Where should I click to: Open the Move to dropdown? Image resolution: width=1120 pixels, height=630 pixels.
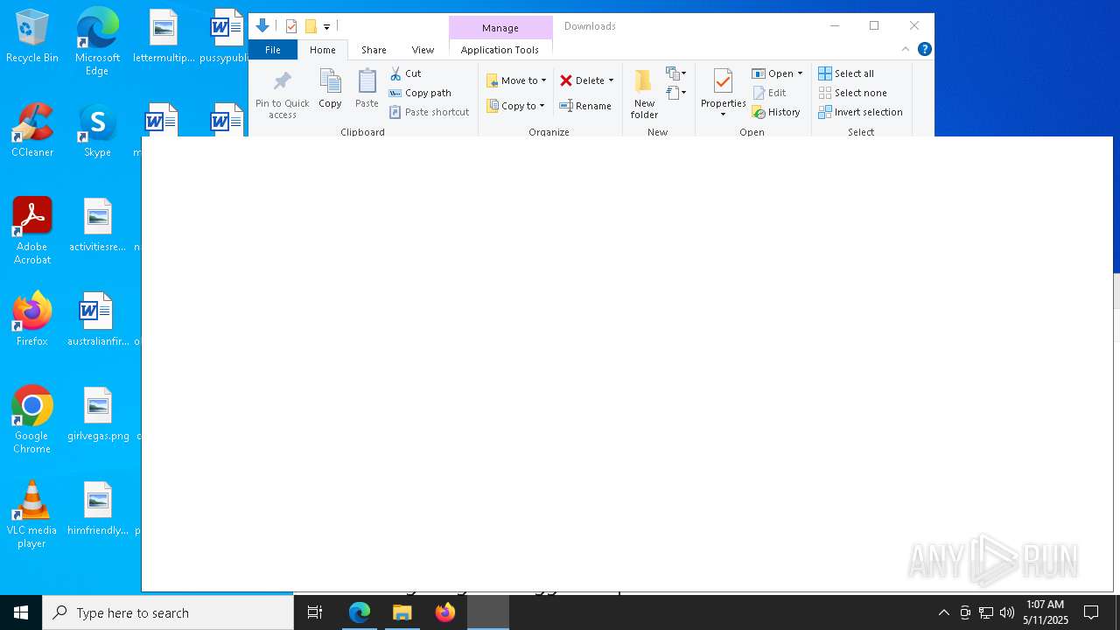coord(516,80)
